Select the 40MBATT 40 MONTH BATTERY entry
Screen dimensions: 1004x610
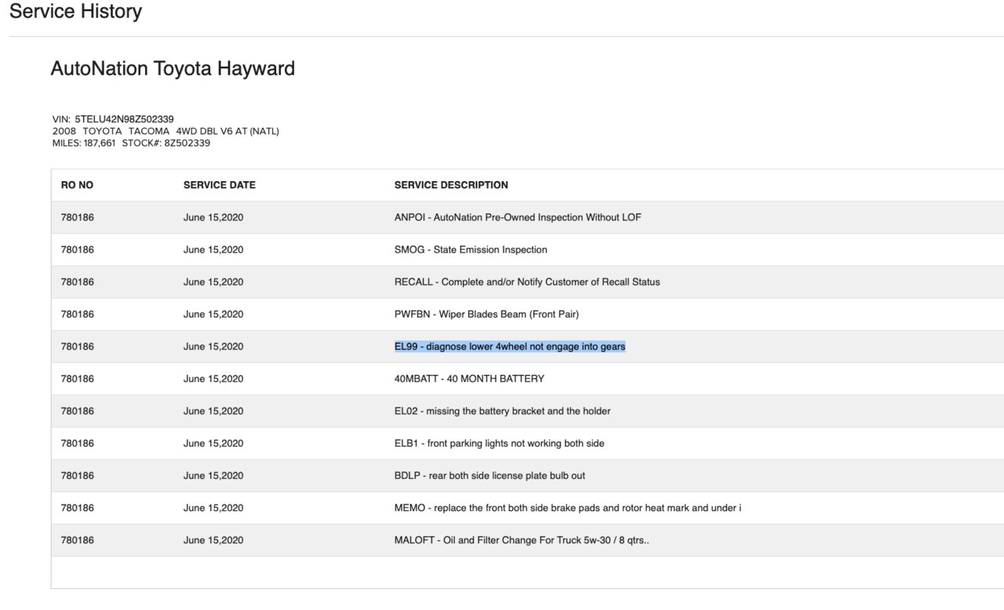pyautogui.click(x=469, y=378)
